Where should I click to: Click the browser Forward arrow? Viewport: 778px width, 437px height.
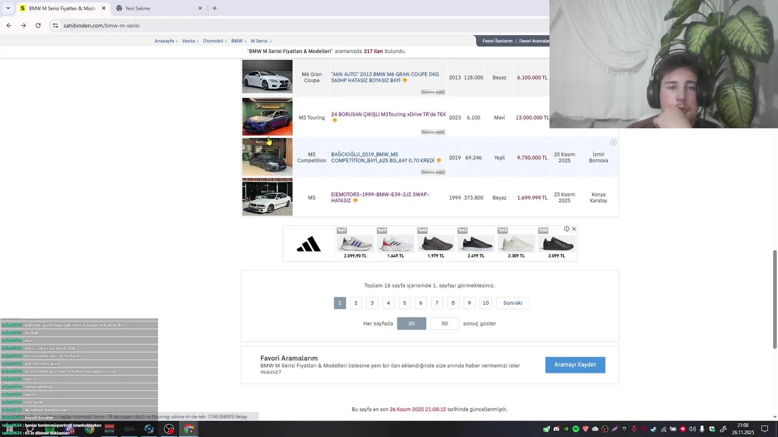23,25
